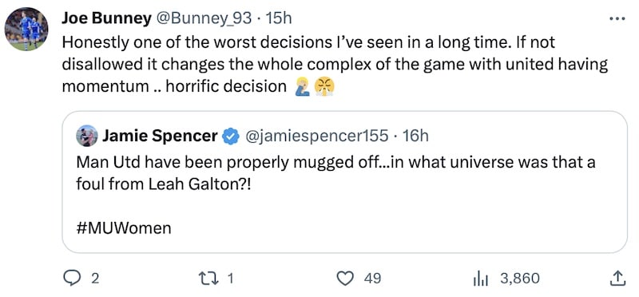Open the #MUWomen hashtag
The image size is (639, 297).
pos(124,228)
